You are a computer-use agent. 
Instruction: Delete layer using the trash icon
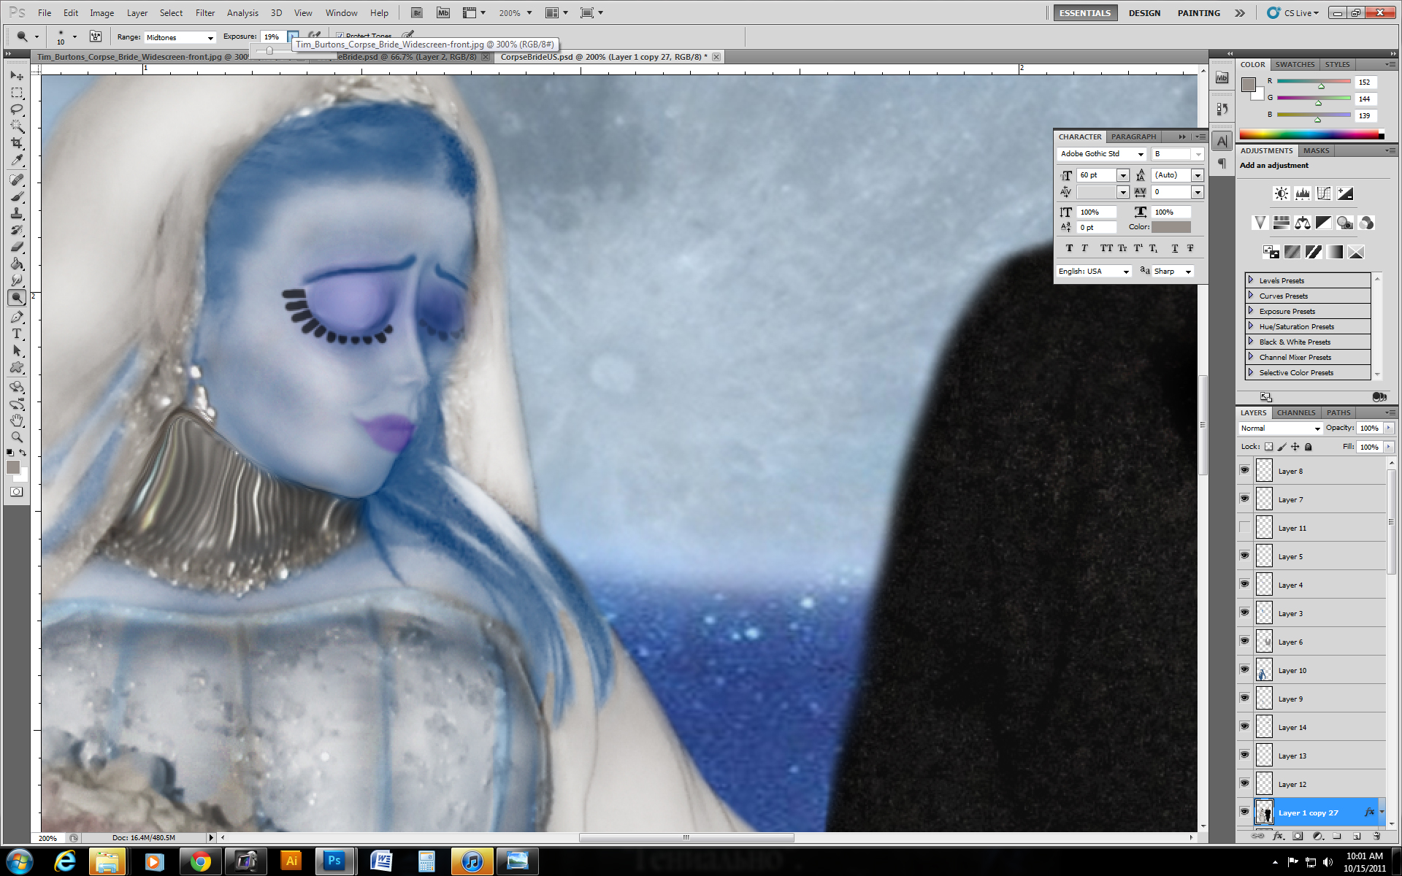pos(1376,837)
